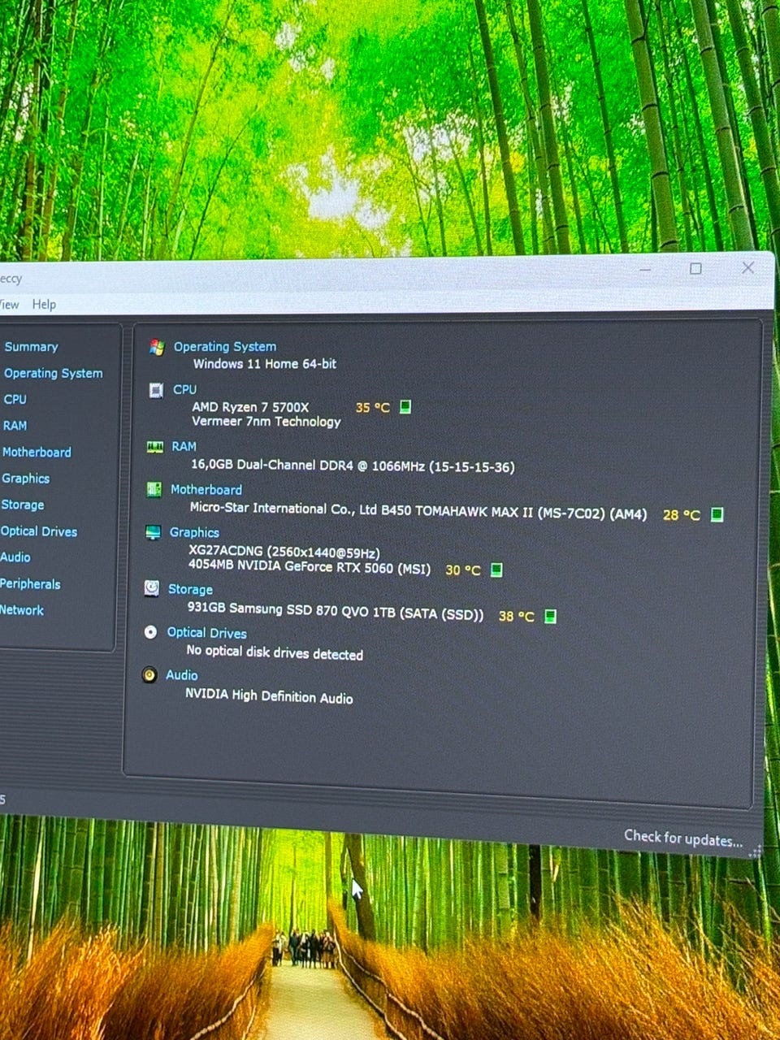Open the Motherboard sidebar section
The width and height of the screenshot is (780, 1040).
coord(37,452)
